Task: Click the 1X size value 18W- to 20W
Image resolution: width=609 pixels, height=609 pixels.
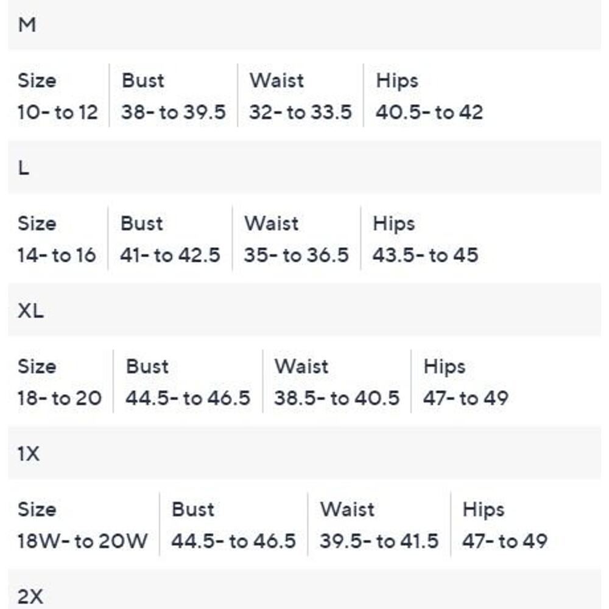Action: (82, 541)
